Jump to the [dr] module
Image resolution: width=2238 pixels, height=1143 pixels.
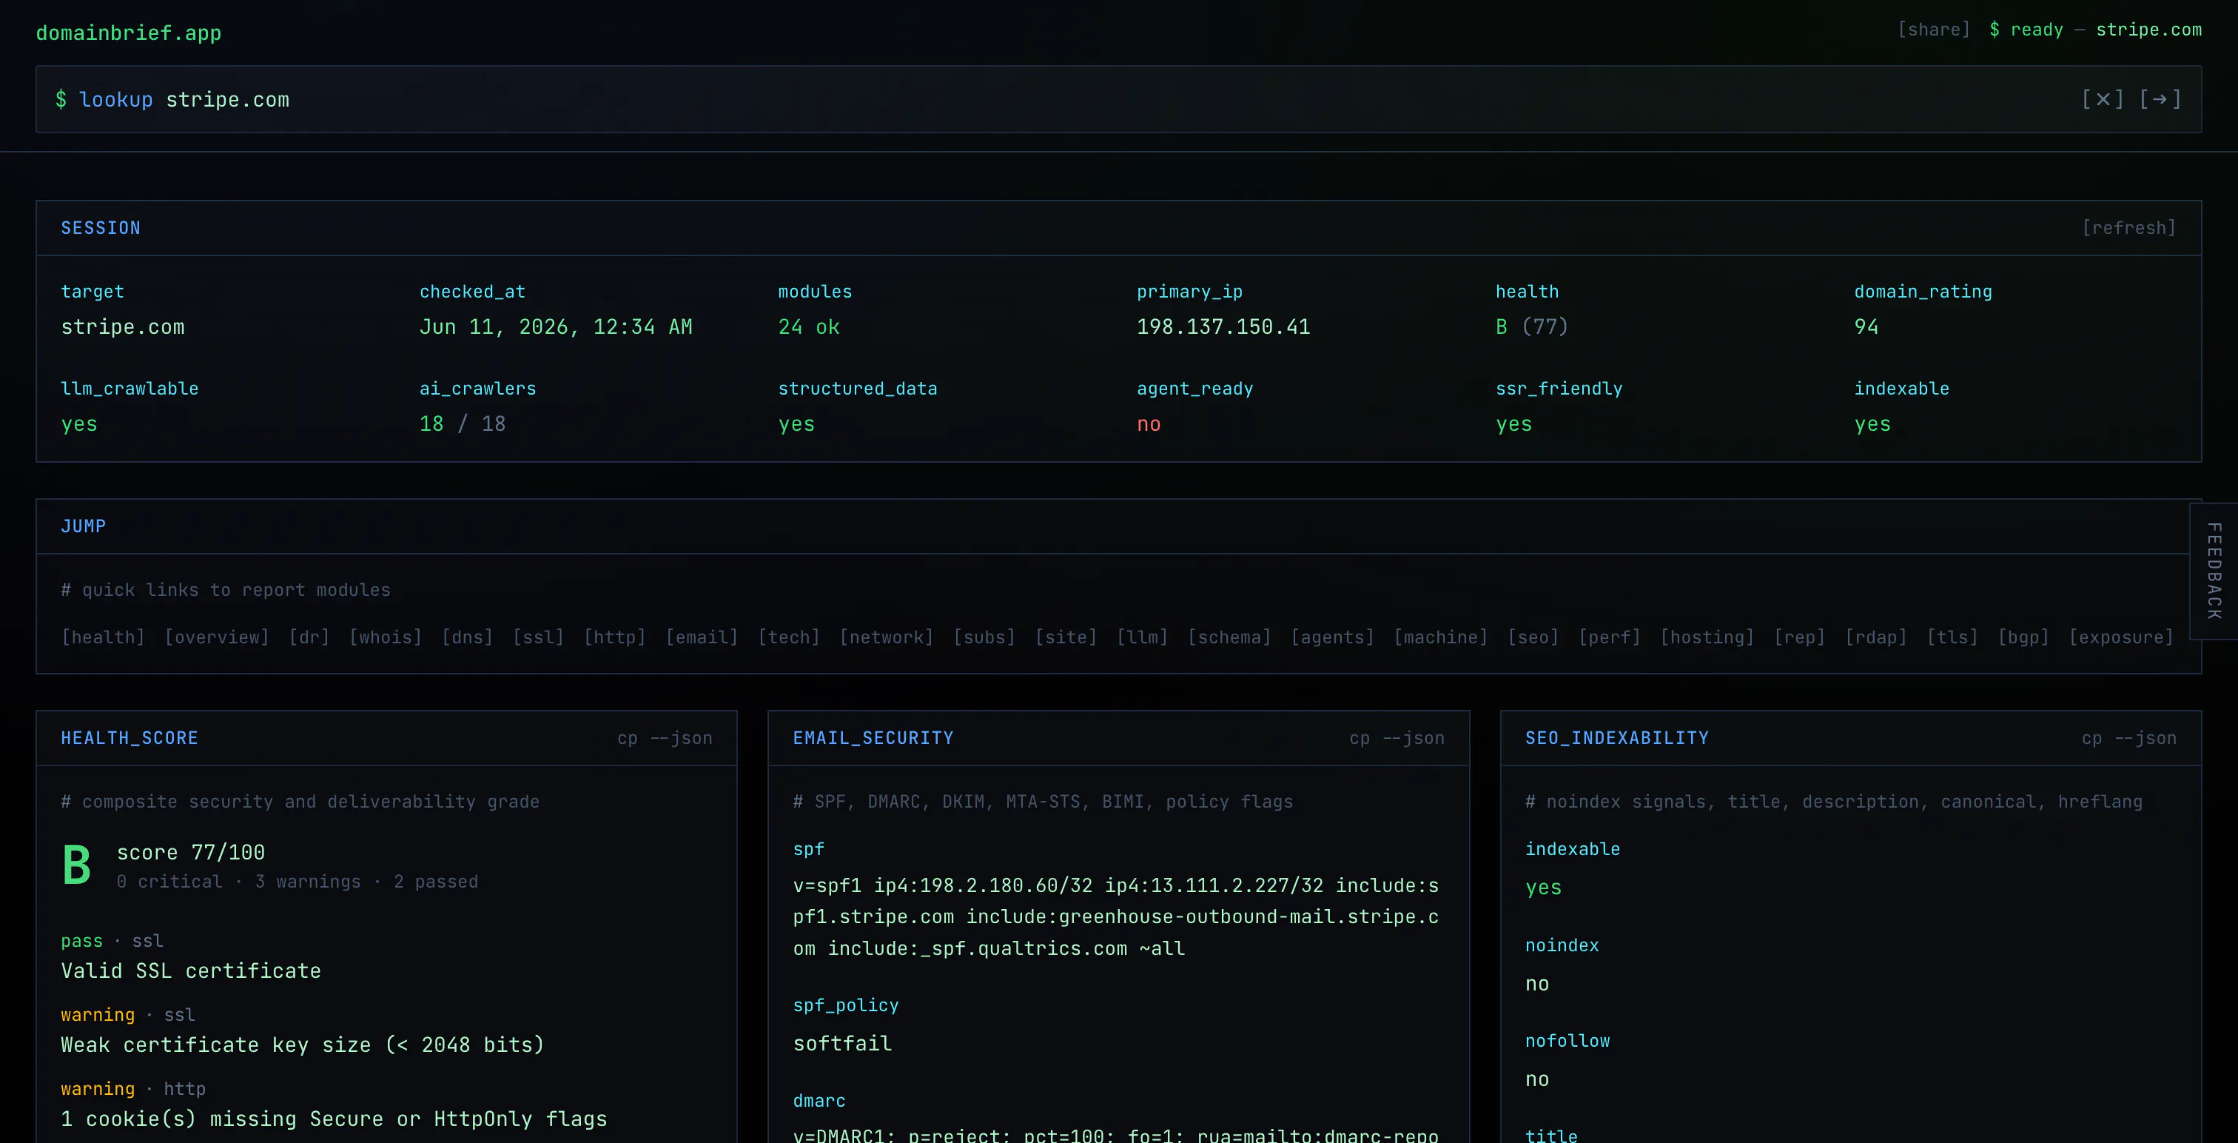pos(309,637)
